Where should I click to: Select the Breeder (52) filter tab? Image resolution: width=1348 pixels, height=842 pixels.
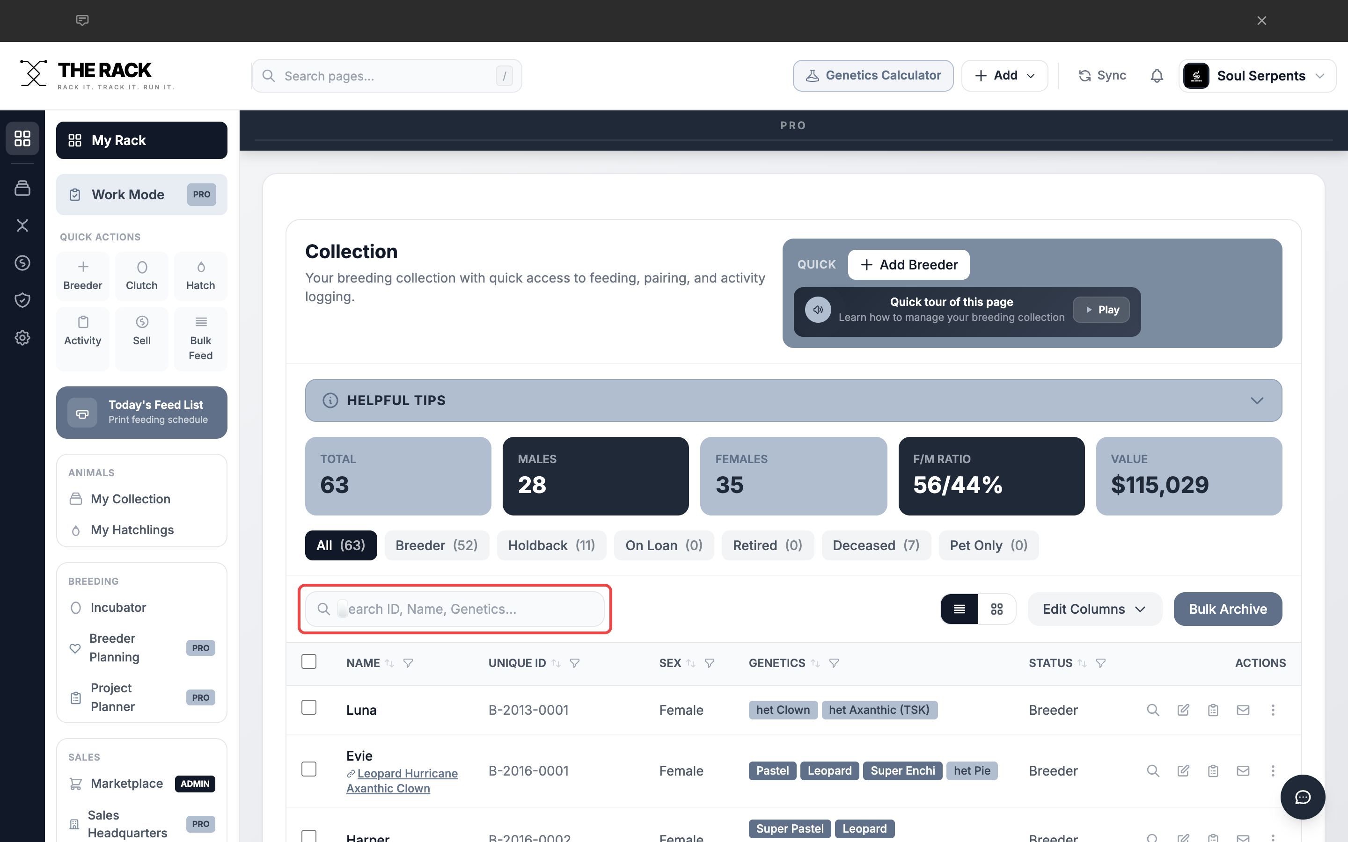coord(437,545)
